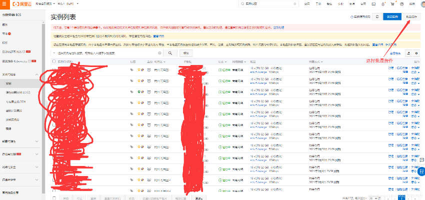
Task: Open monitoring icon in first instance row
Action: pos(149,70)
